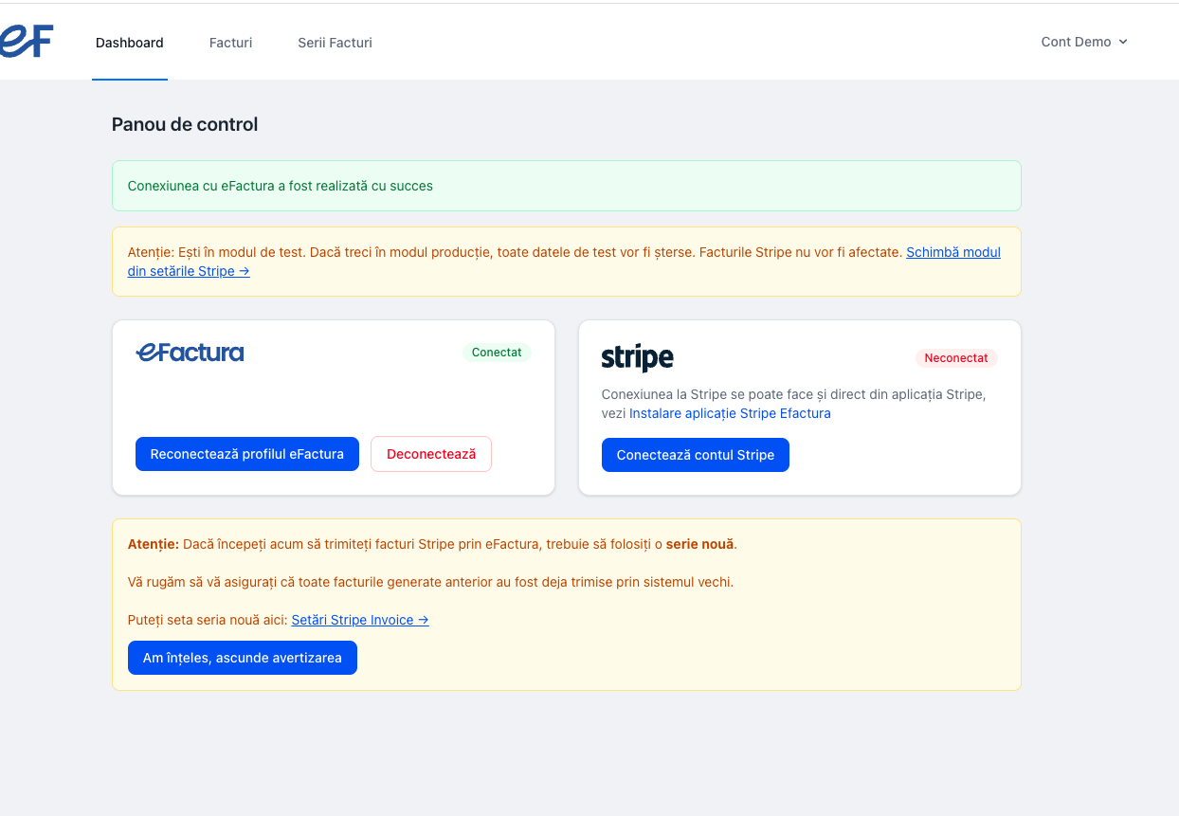
Task: Open 'Instalare aplicație Stripe Efactura' link
Action: (730, 413)
